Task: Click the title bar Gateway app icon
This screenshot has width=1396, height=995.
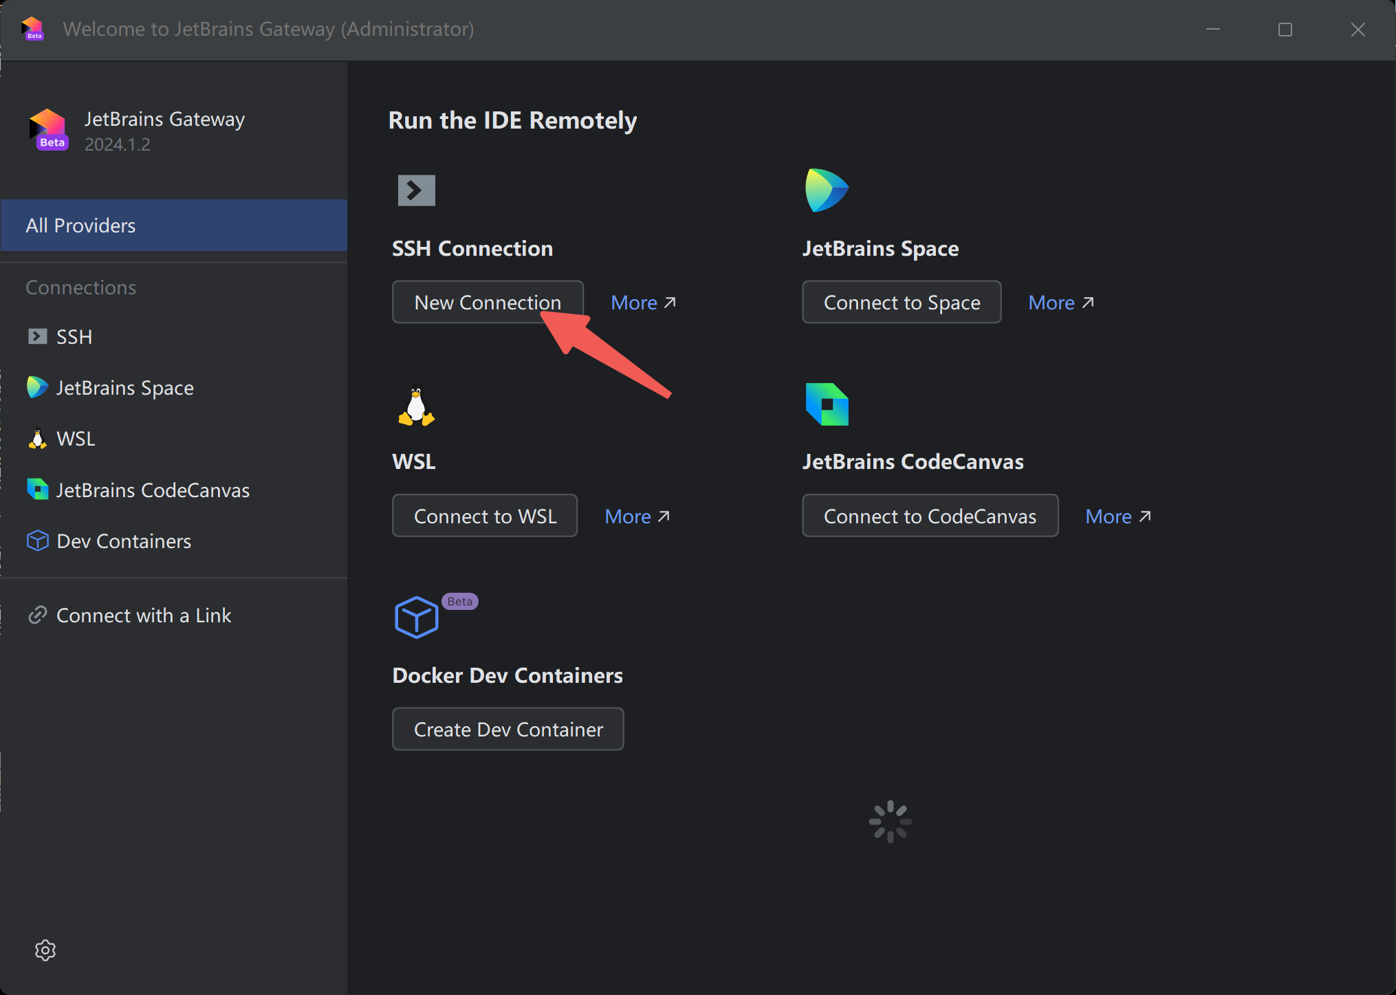Action: [33, 29]
